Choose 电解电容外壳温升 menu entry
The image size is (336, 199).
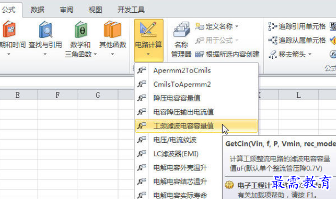click(x=179, y=168)
